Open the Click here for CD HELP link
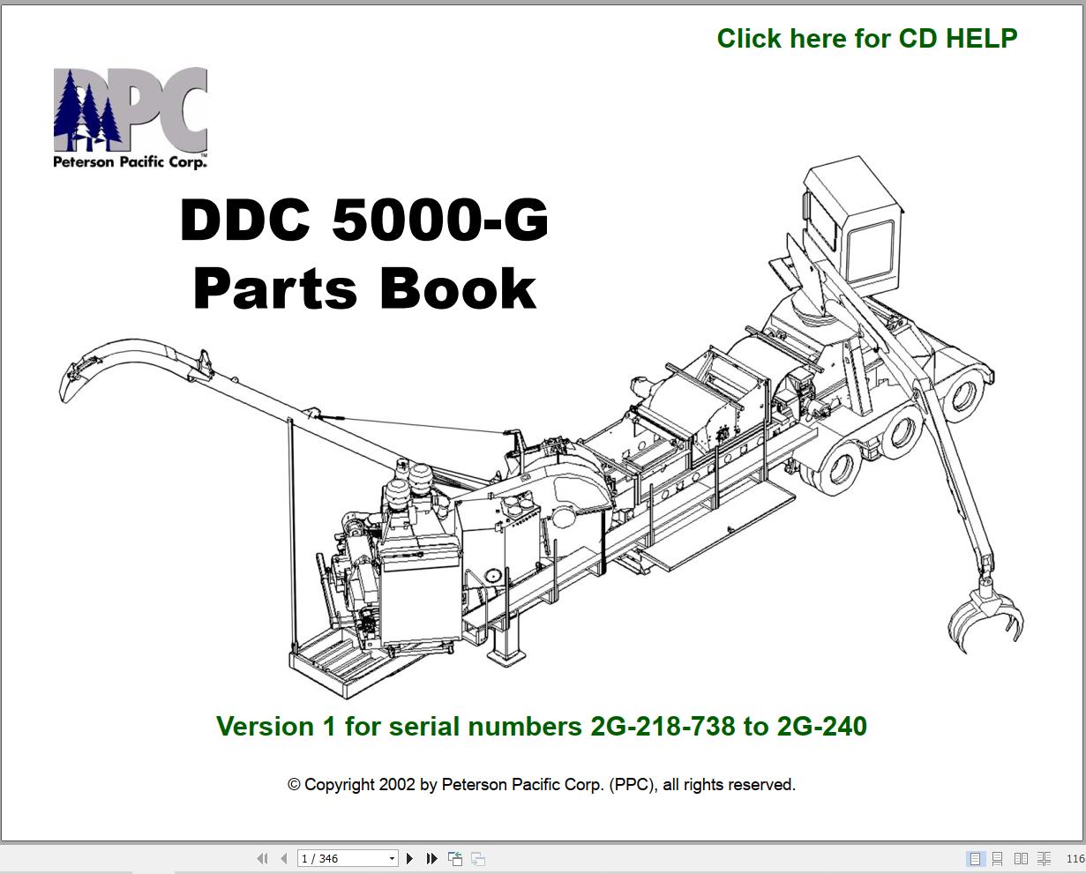The width and height of the screenshot is (1086, 874). tap(867, 39)
